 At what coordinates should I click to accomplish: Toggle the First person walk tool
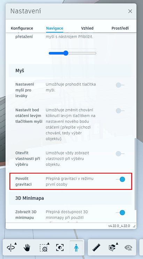coord(76,248)
